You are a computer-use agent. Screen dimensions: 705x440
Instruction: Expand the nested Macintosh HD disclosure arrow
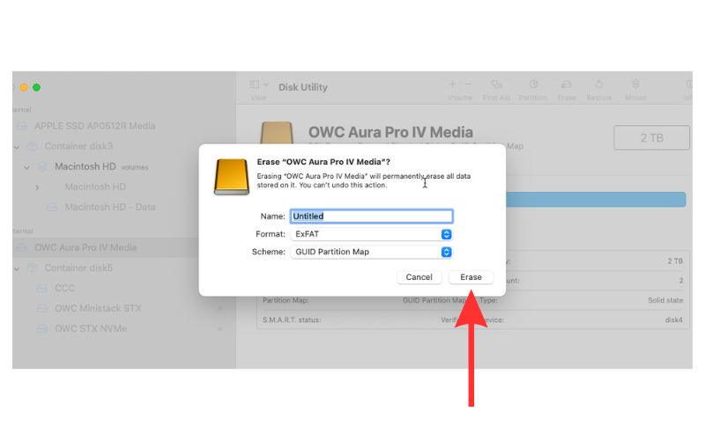[37, 187]
